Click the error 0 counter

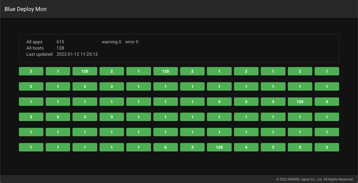(132, 42)
